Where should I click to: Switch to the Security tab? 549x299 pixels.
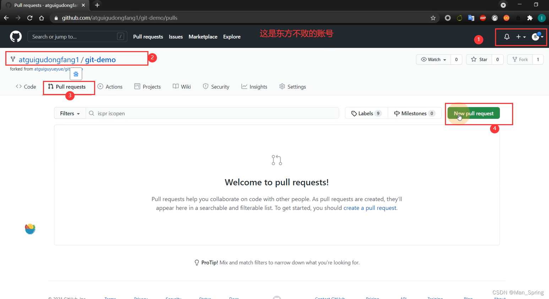point(216,87)
